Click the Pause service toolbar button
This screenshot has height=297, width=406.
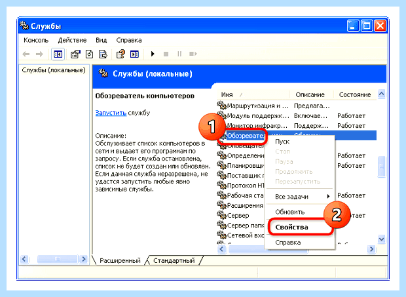[x=179, y=54]
